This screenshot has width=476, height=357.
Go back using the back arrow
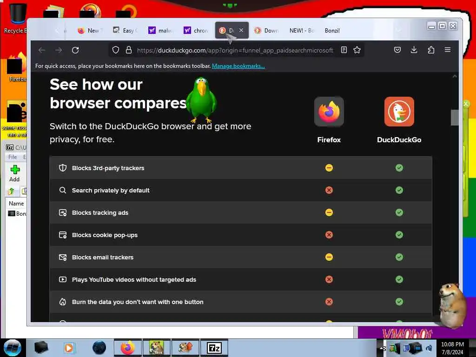pyautogui.click(x=42, y=50)
